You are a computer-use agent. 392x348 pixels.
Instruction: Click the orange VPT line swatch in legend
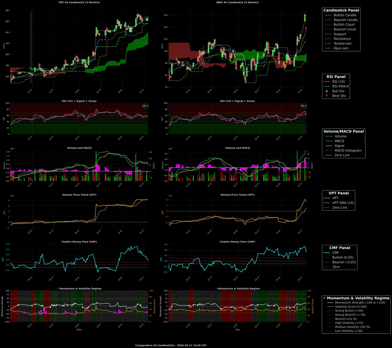(327, 198)
